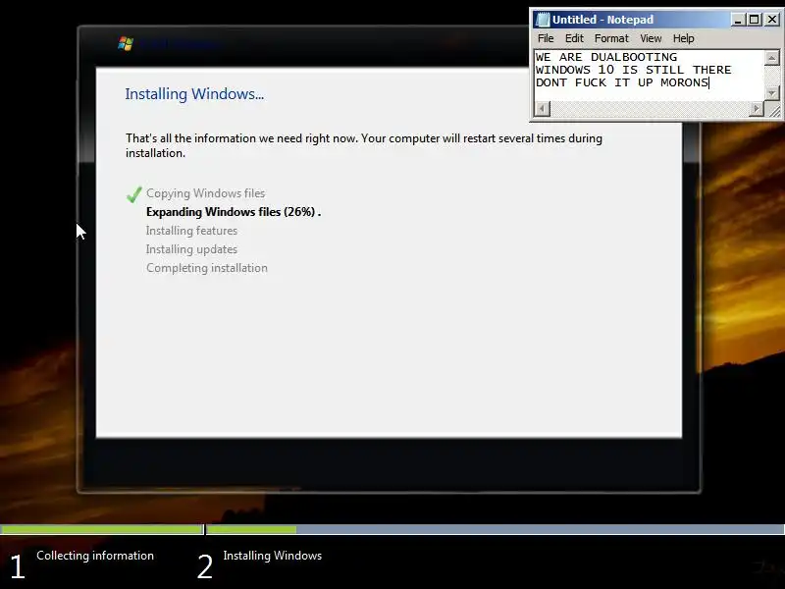785x589 pixels.
Task: Click the Untitled - Notepad title bar text
Action: [602, 20]
